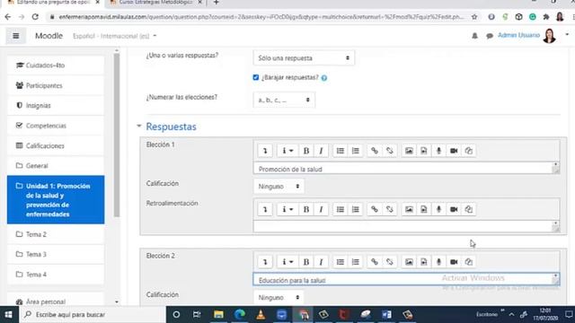
Task: Toggle bold in Elección 1 Retroalimentación editor
Action: tap(306, 209)
